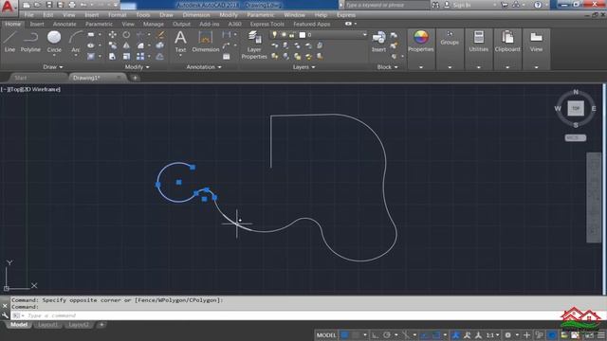Viewport: 607px width, 341px height.
Task: Select the Offset tool in Modify panel
Action: click(160, 57)
